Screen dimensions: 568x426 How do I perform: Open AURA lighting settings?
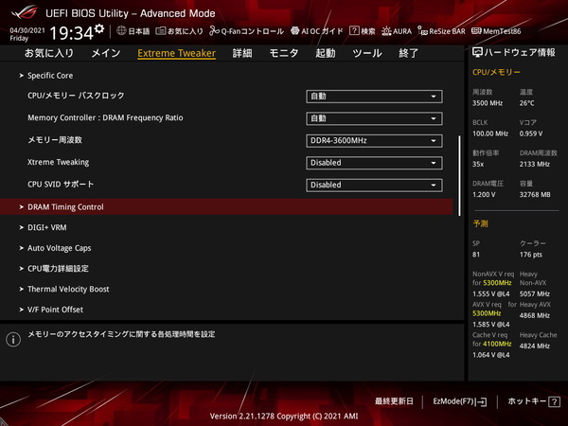pos(399,30)
